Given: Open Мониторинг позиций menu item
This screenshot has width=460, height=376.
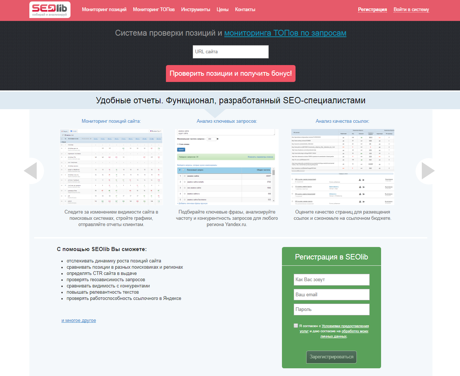Looking at the screenshot, I should 104,10.
